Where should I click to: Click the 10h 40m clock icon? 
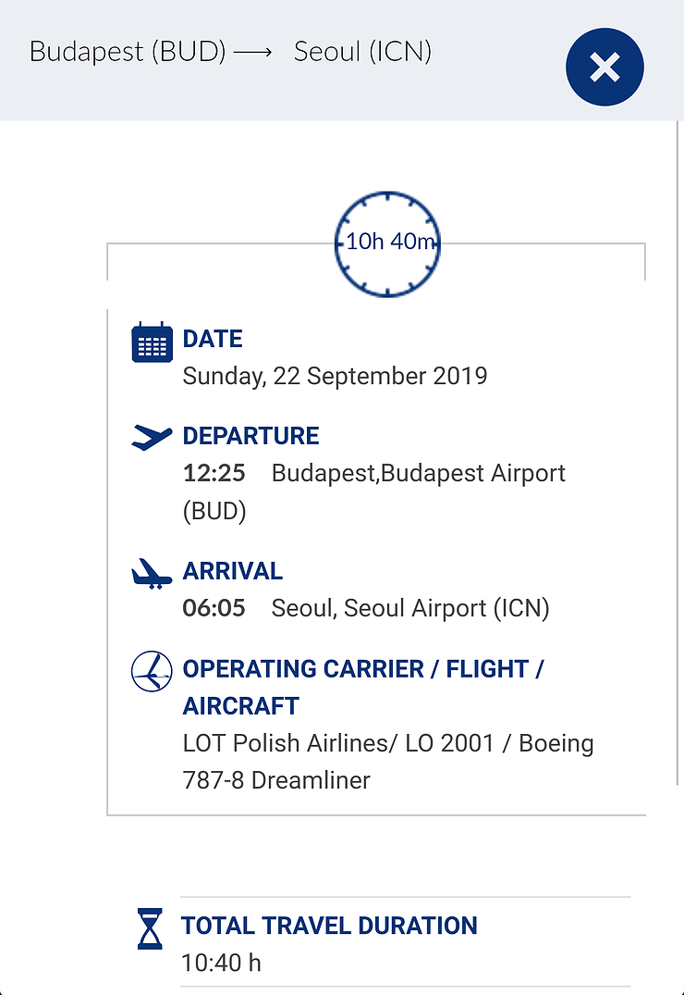pos(387,243)
